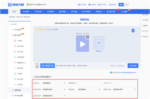This screenshot has width=150, height=99.
Task: Click the 继续上传 link
Action: pos(99,51)
